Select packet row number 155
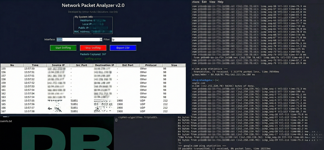The image size is (324, 150). [93, 69]
